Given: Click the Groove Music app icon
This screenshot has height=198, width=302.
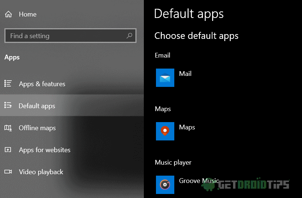Looking at the screenshot, I should (165, 185).
